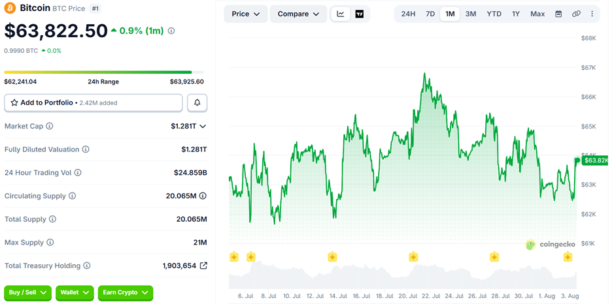This screenshot has height=304, width=612.
Task: Open the Buy / Sell button
Action: 27,292
